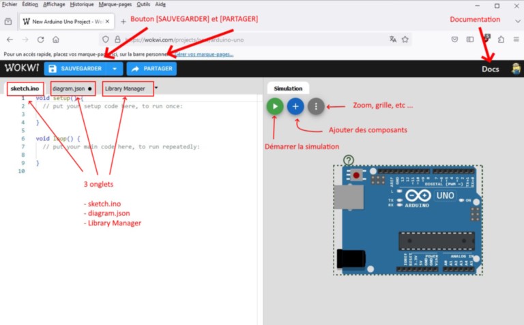Viewport: 524px width, 325px height.
Task: Click the PARTAGER share button
Action: 151,69
